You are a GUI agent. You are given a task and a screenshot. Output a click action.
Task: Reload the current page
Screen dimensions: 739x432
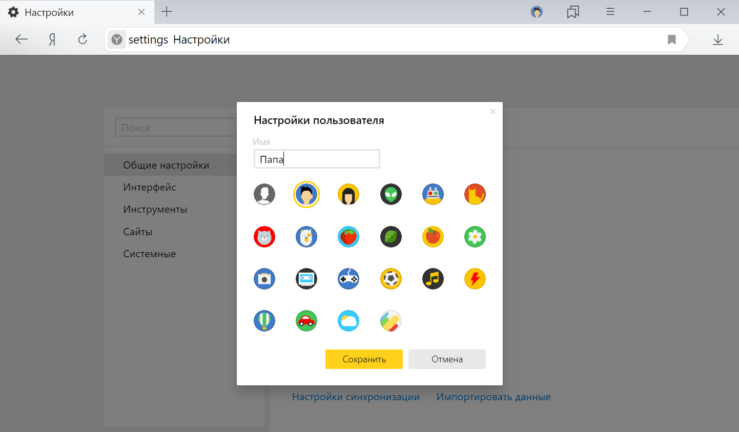point(83,39)
